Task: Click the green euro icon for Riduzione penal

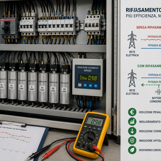Action: point(132,112)
